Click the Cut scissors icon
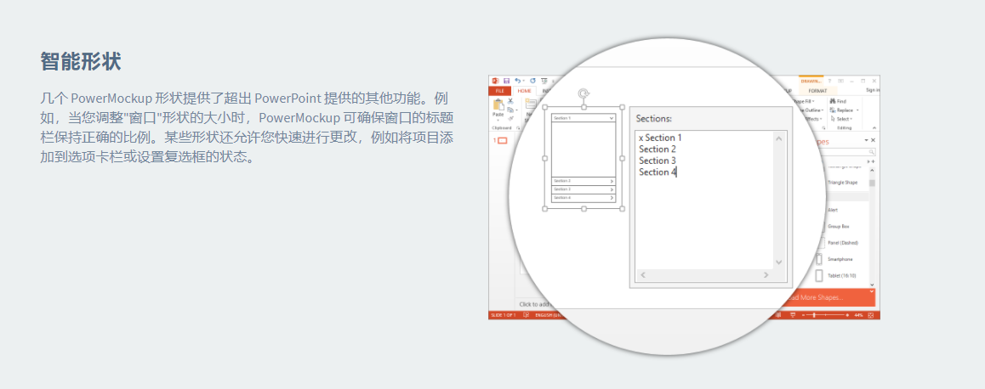This screenshot has height=389, width=985. pyautogui.click(x=510, y=101)
